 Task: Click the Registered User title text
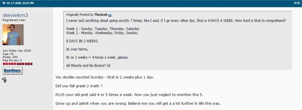coord(14,20)
